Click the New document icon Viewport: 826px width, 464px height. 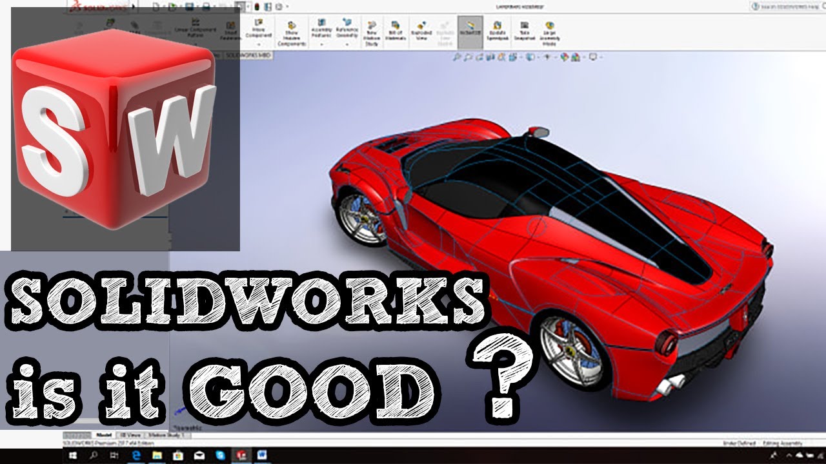[156, 6]
